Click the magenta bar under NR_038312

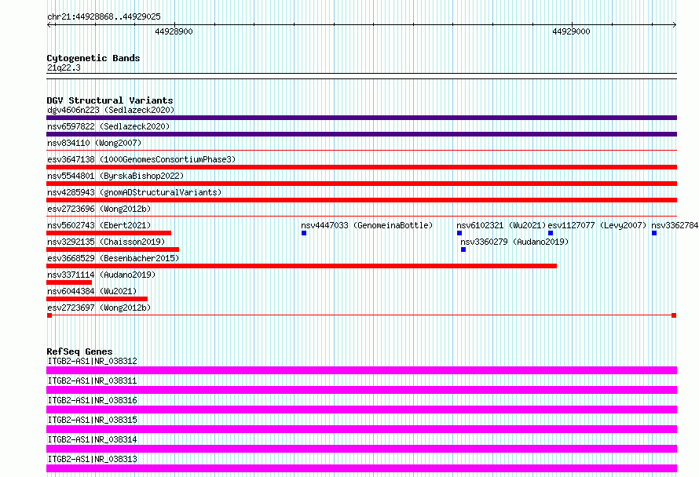361,370
